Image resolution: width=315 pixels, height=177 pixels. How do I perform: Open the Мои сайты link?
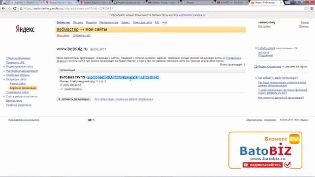(63, 35)
